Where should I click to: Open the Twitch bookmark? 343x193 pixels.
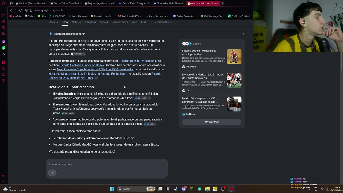[30, 16]
